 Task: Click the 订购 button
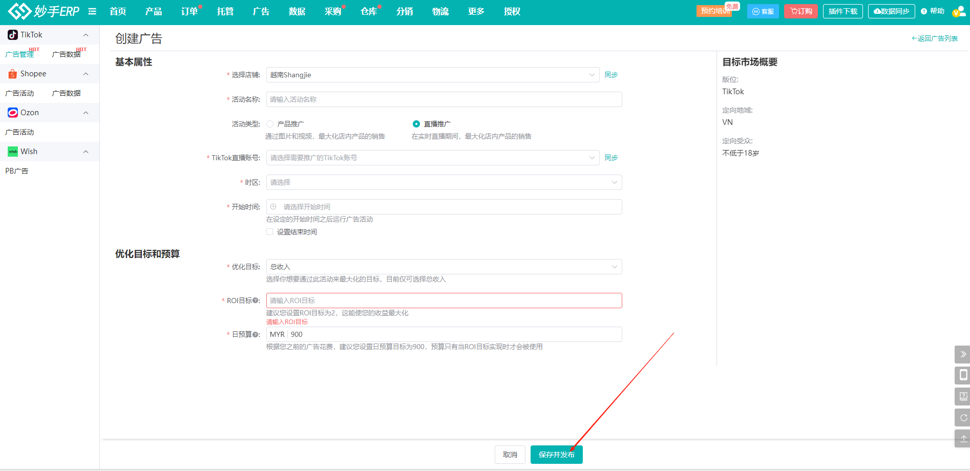point(801,11)
